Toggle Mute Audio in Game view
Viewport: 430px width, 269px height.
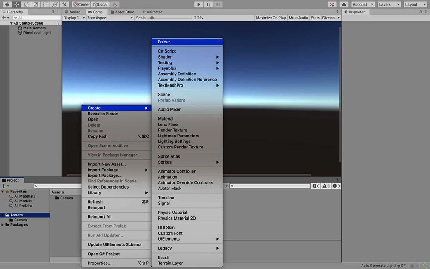point(298,18)
